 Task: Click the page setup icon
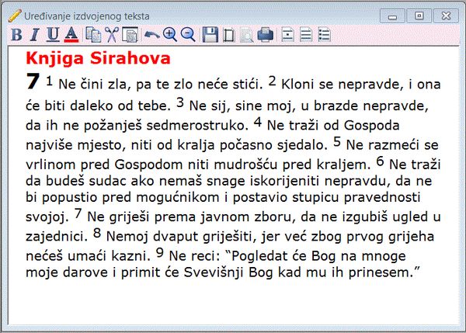[x=228, y=34]
